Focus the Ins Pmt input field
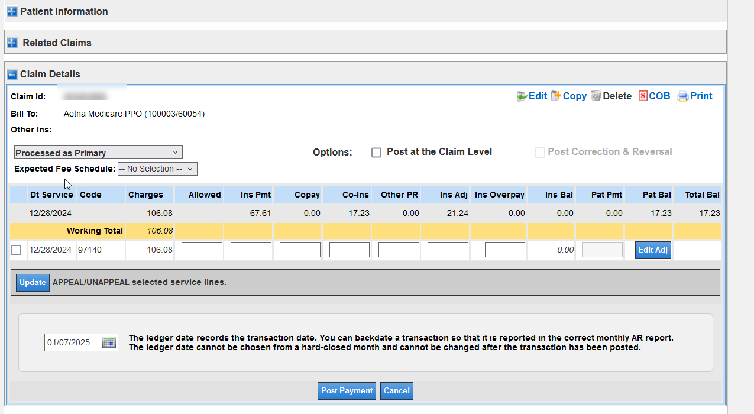The width and height of the screenshot is (754, 414). tap(251, 250)
